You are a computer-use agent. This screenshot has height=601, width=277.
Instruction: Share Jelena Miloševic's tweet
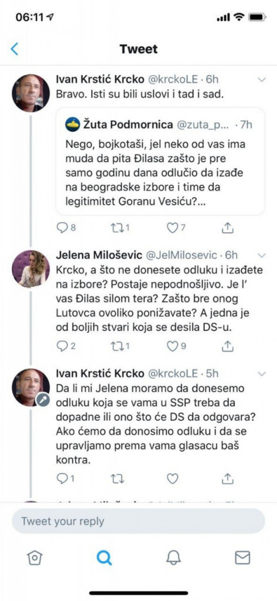pos(227,346)
